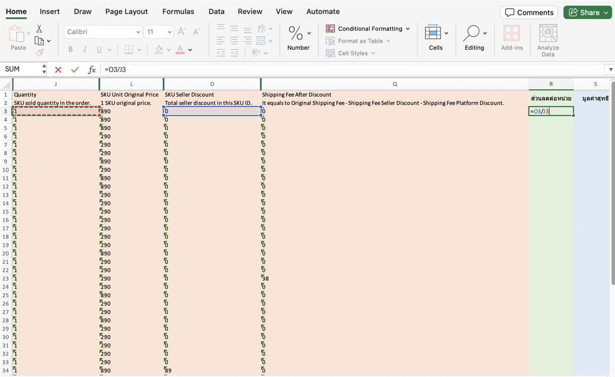
Task: Toggle Italic formatting
Action: [85, 49]
